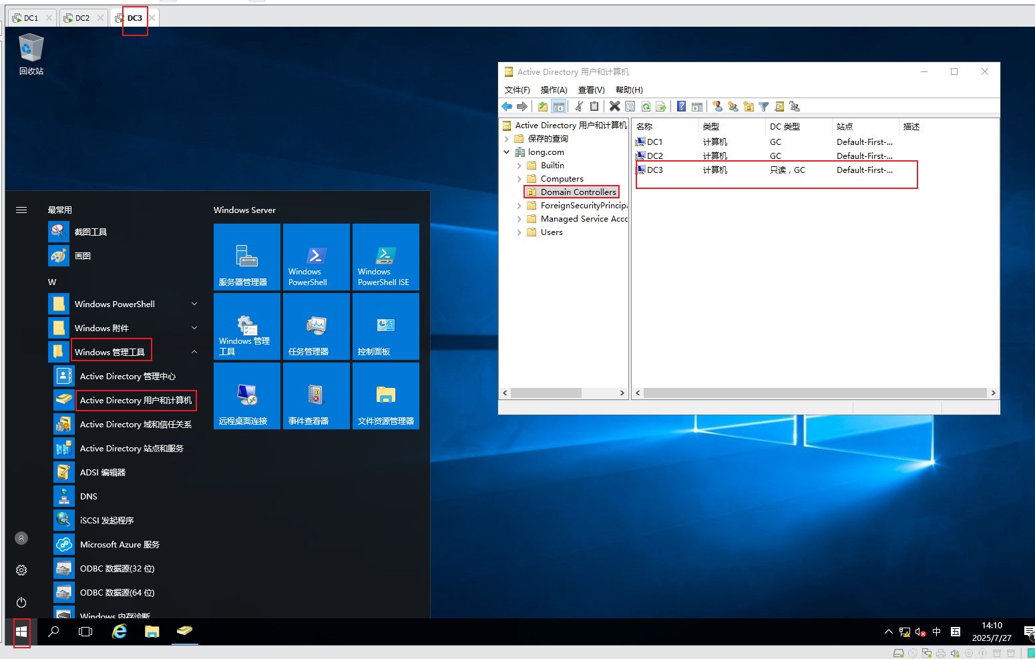The image size is (1035, 659).
Task: Open Windows PowerShell tile
Action: pos(317,257)
